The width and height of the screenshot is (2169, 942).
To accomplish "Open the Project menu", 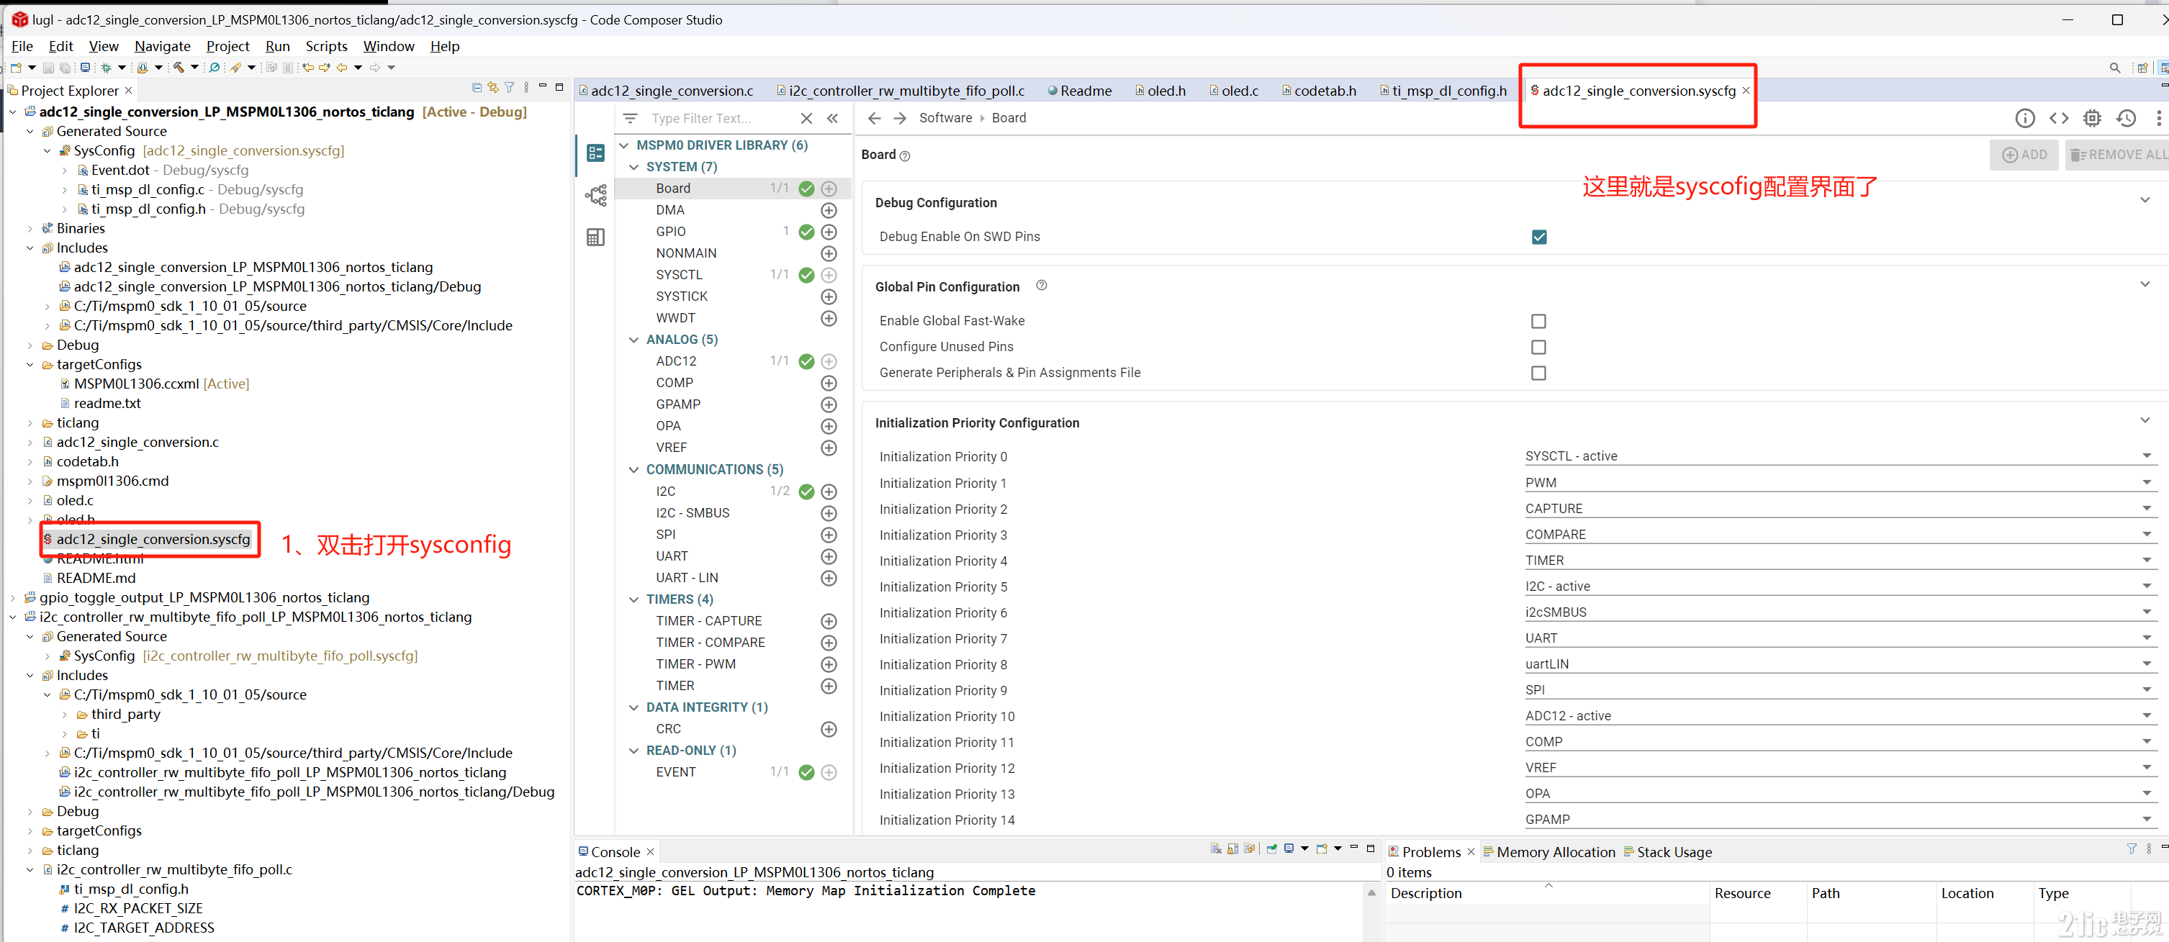I will coord(227,46).
